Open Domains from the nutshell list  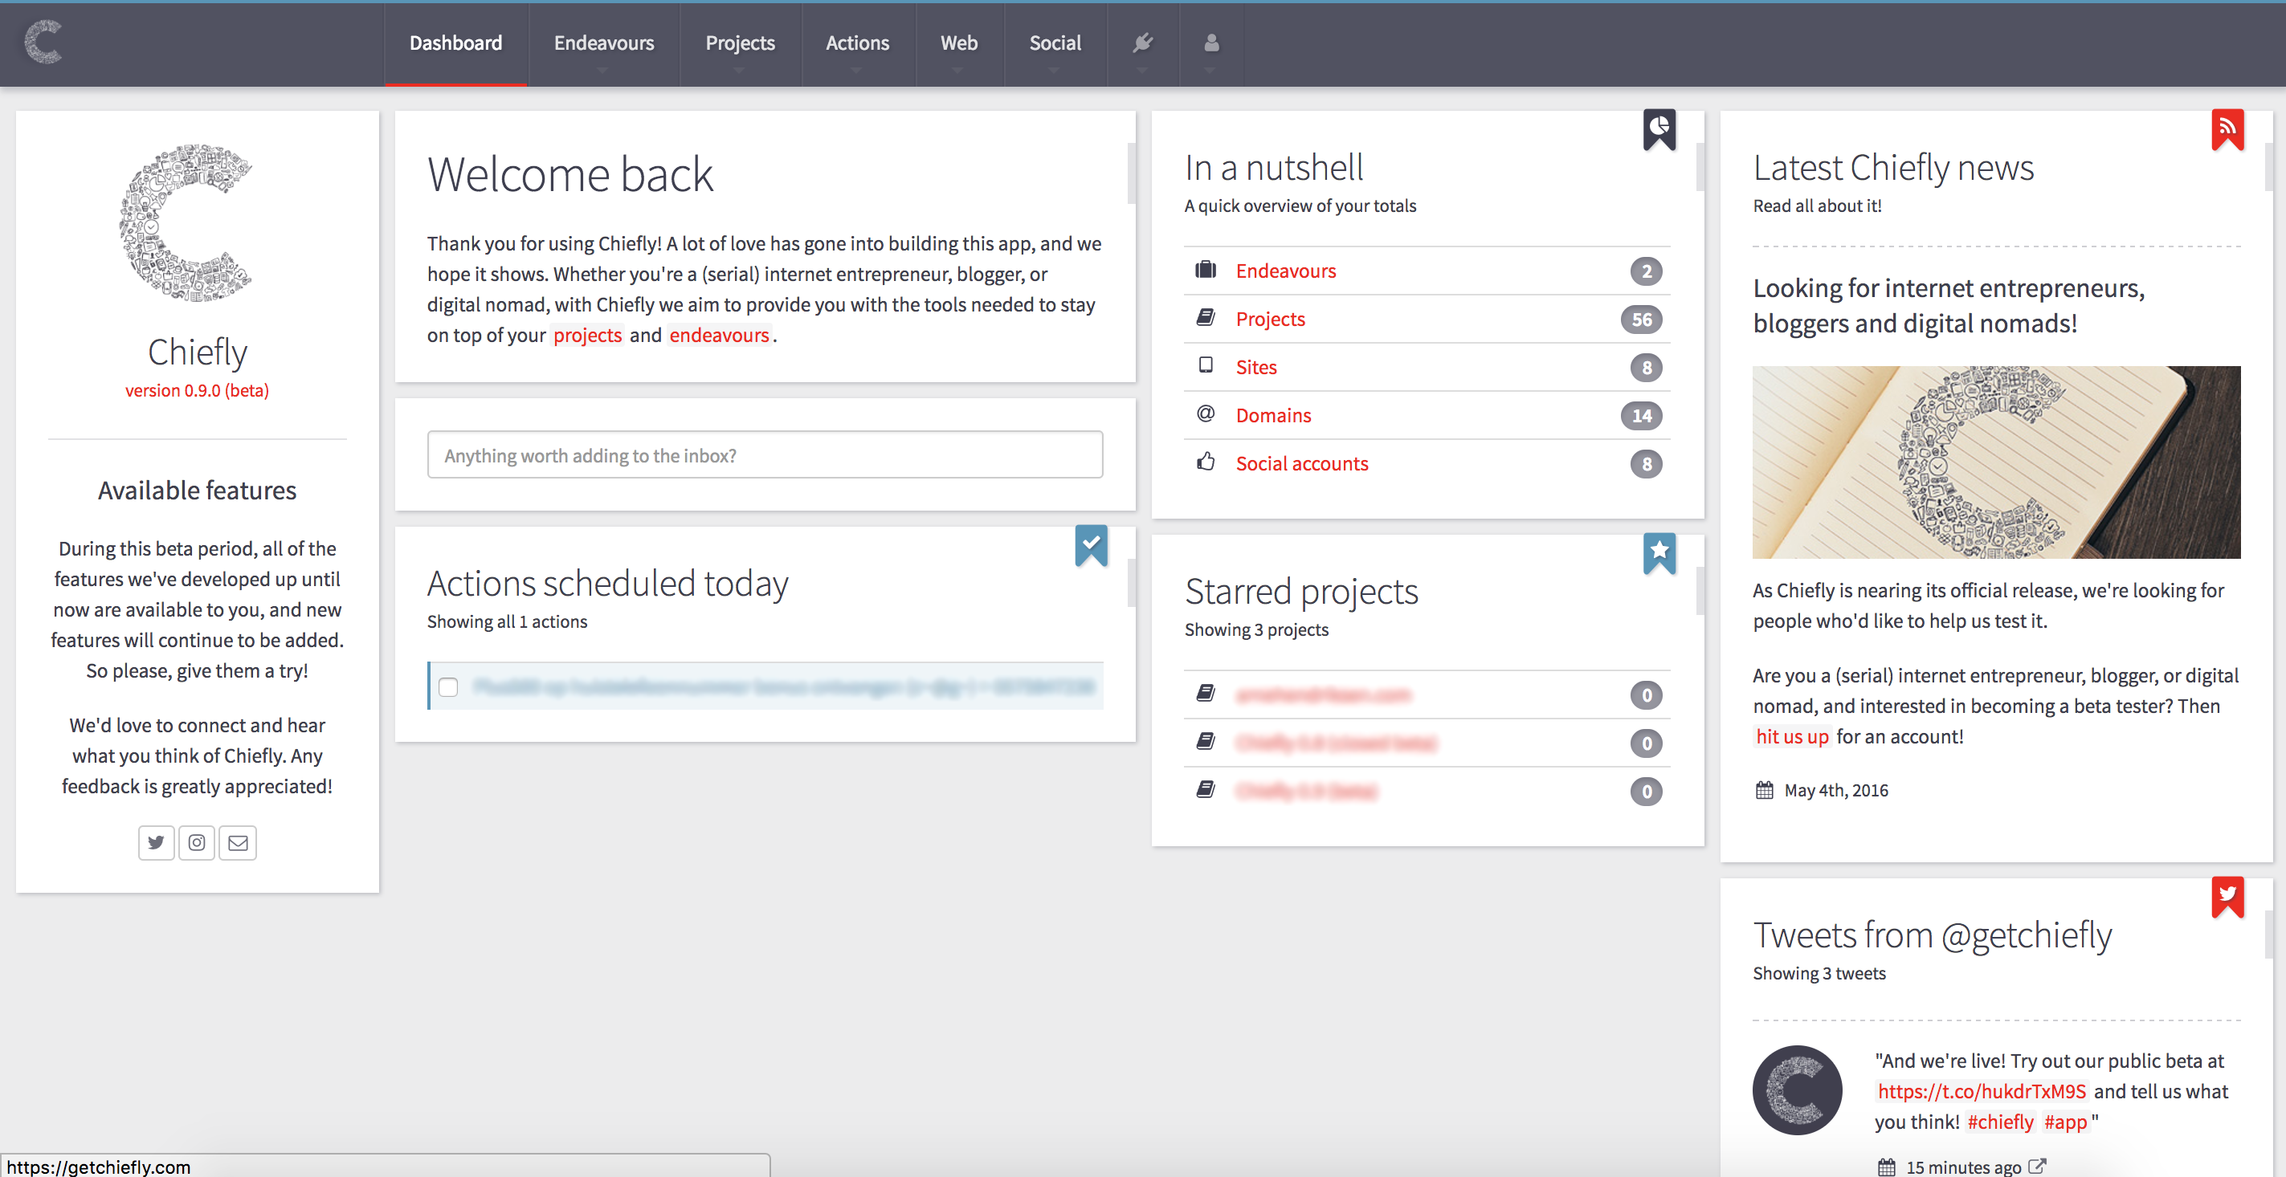point(1272,415)
